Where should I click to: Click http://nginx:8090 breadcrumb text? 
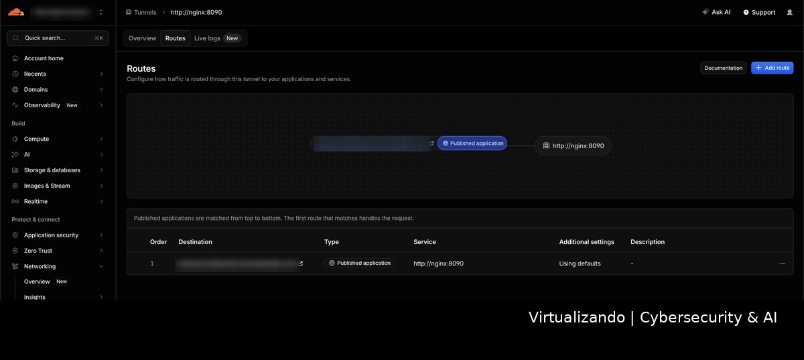click(196, 12)
